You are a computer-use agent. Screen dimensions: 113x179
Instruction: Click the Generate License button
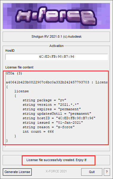point(17,172)
